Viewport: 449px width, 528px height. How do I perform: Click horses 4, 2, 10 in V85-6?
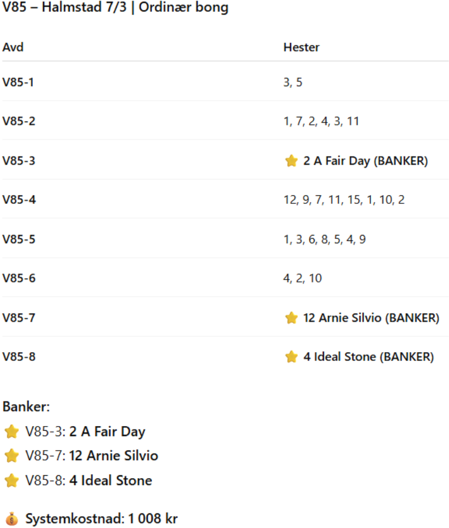click(x=302, y=278)
